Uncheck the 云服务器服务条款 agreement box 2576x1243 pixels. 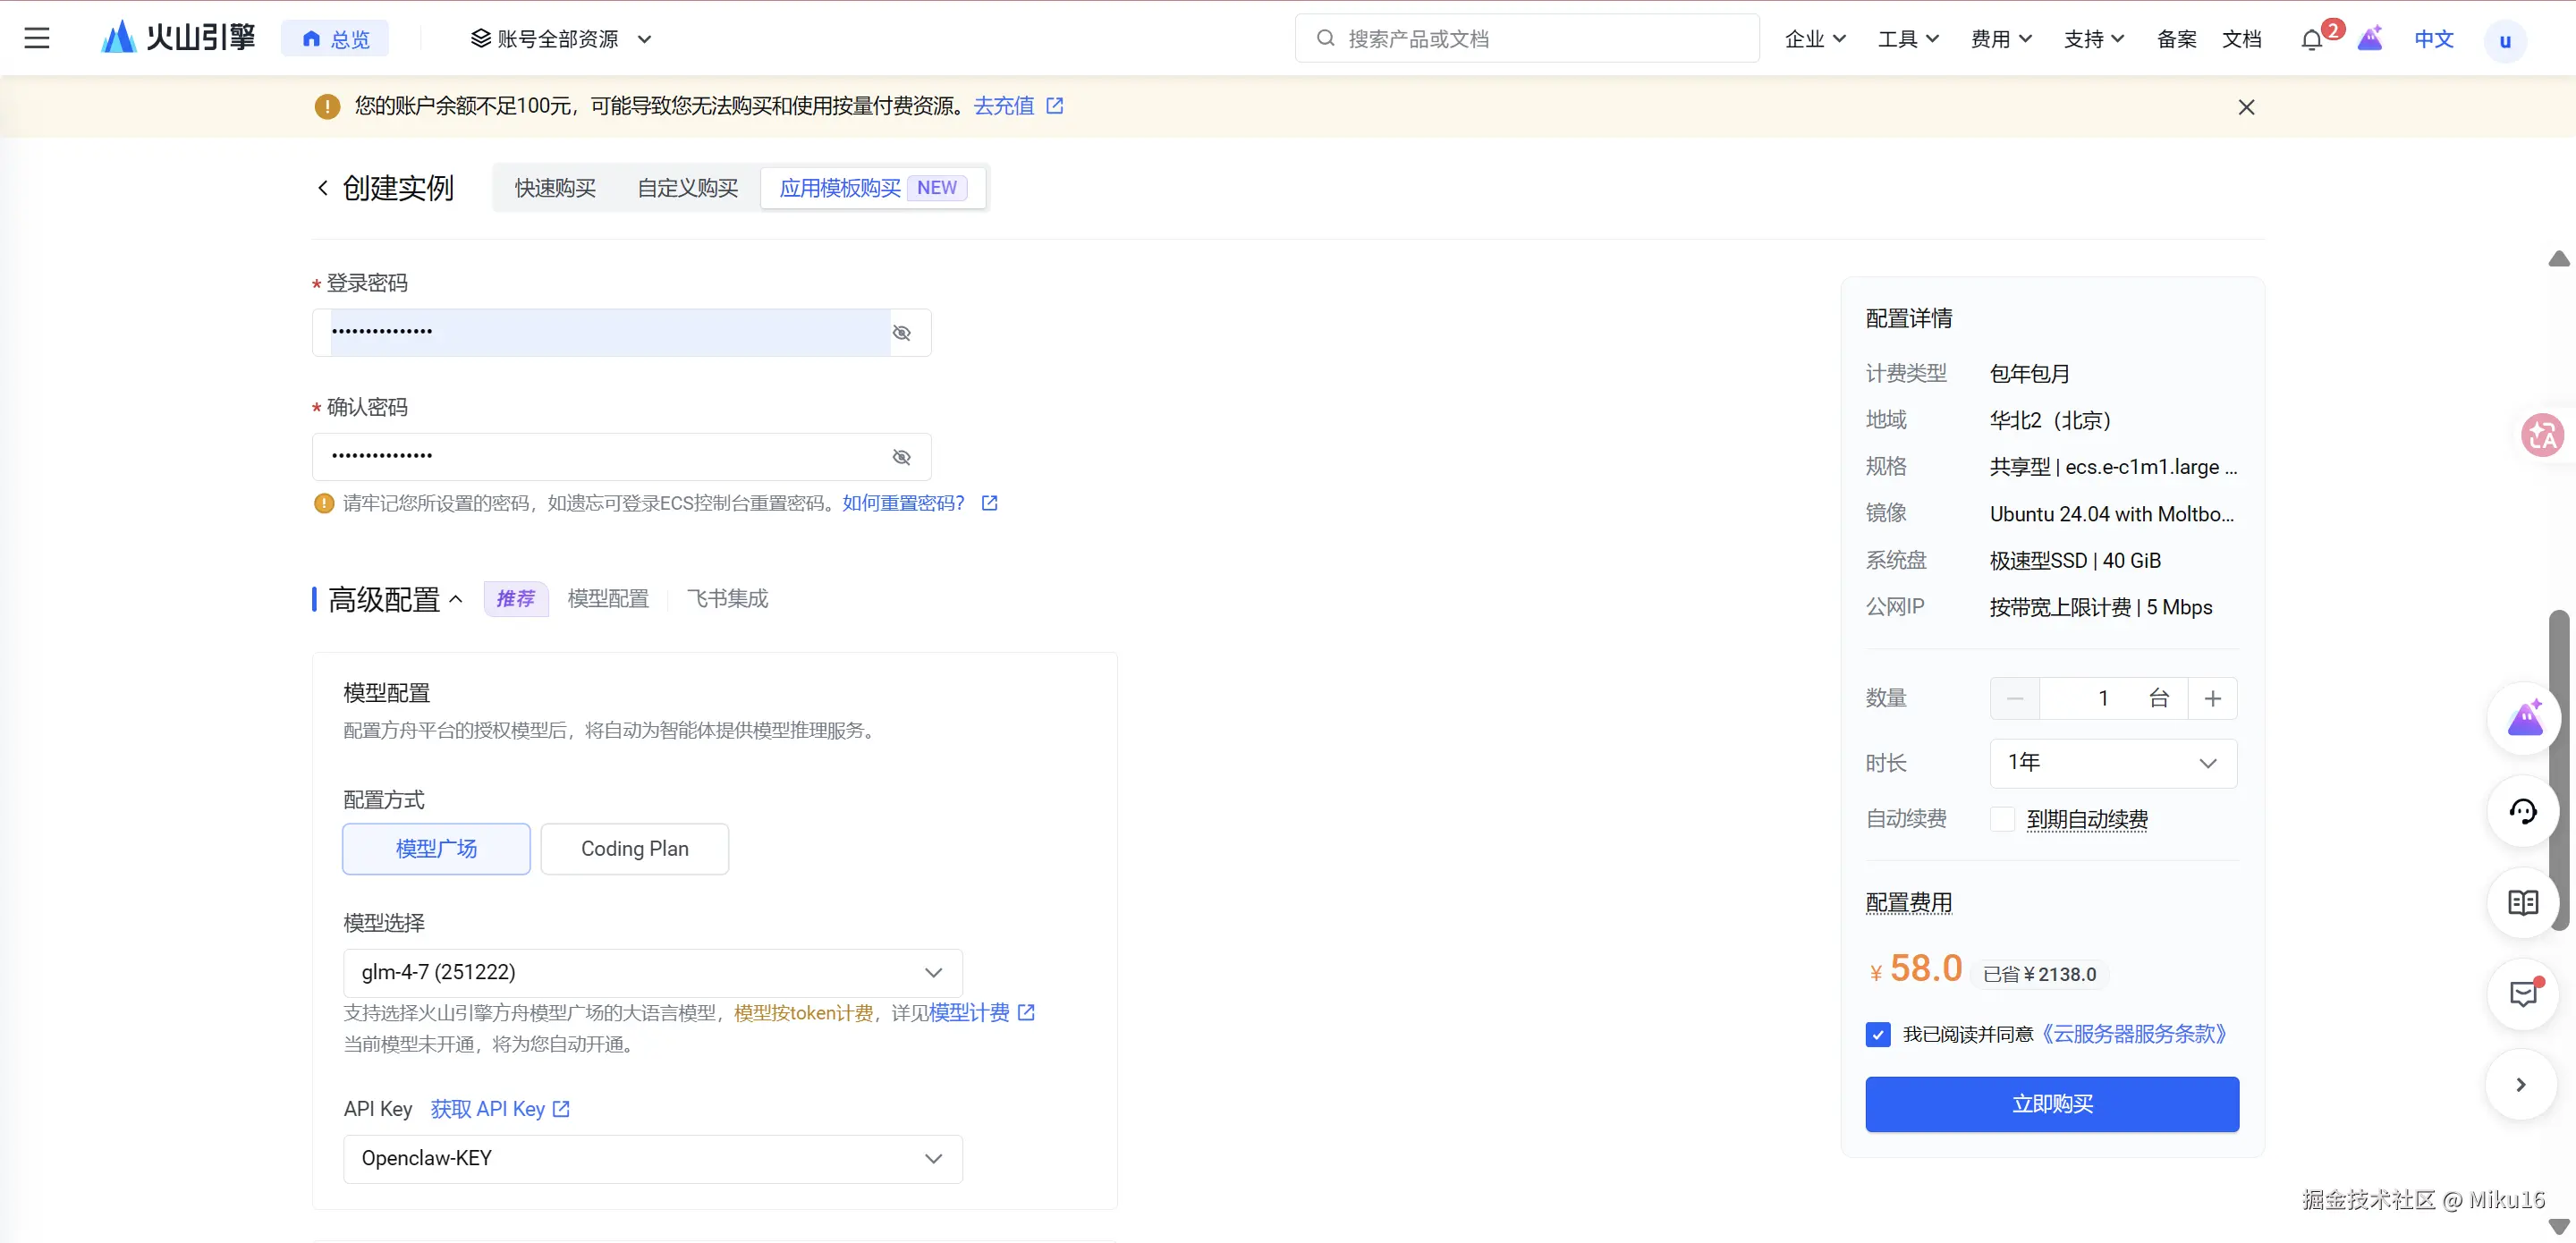coord(1878,1034)
